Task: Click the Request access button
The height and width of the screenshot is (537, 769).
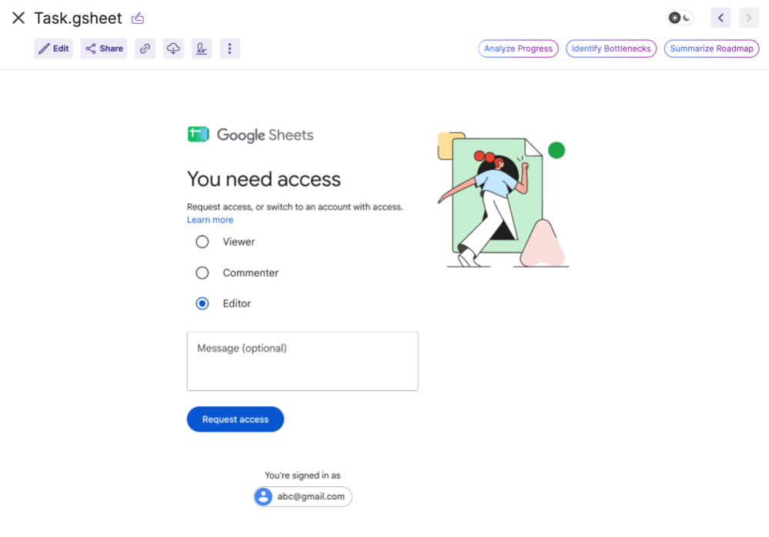Action: (x=236, y=419)
